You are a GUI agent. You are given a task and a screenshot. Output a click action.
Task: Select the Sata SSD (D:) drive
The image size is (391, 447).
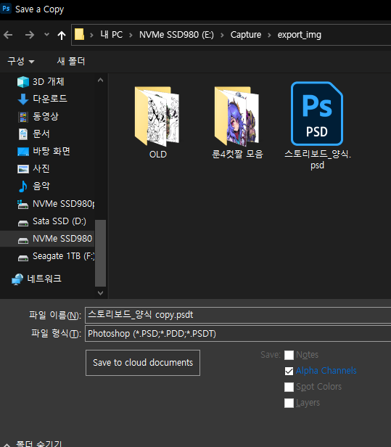click(59, 221)
